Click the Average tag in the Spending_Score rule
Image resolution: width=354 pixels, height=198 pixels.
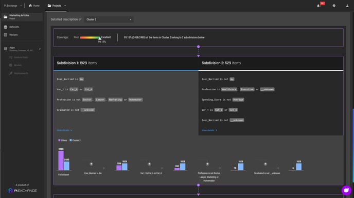238,100
